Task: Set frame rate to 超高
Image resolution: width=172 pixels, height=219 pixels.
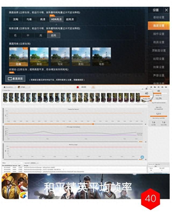Action: pyautogui.click(x=54, y=35)
